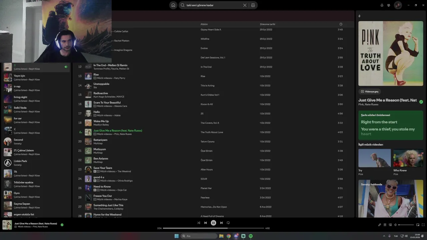Adjust the volume slider
The width and height of the screenshot is (427, 240).
point(406,225)
